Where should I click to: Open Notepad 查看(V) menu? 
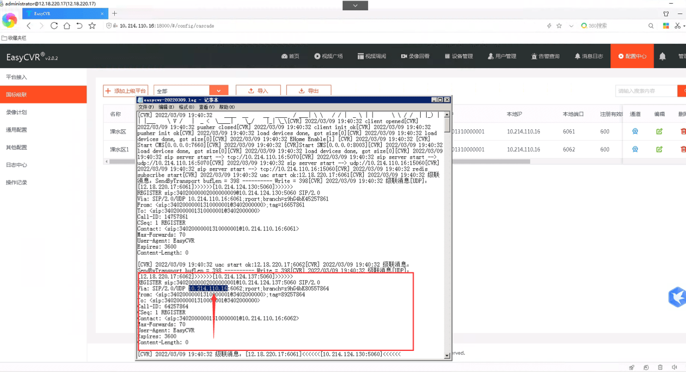[206, 107]
